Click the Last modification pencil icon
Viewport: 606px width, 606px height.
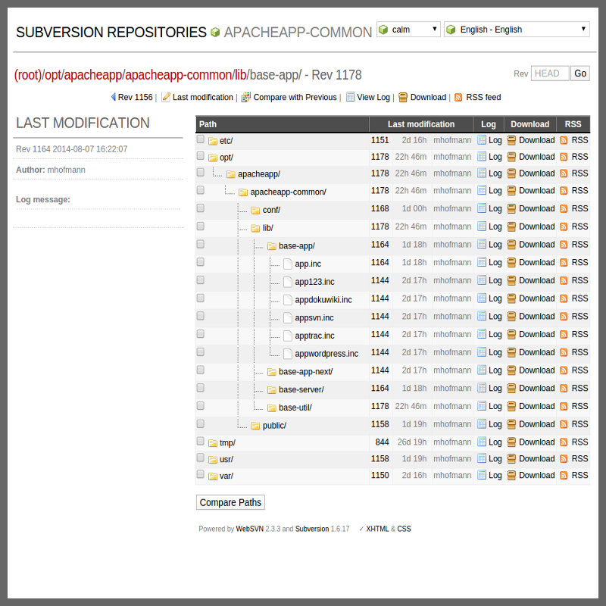click(x=166, y=98)
